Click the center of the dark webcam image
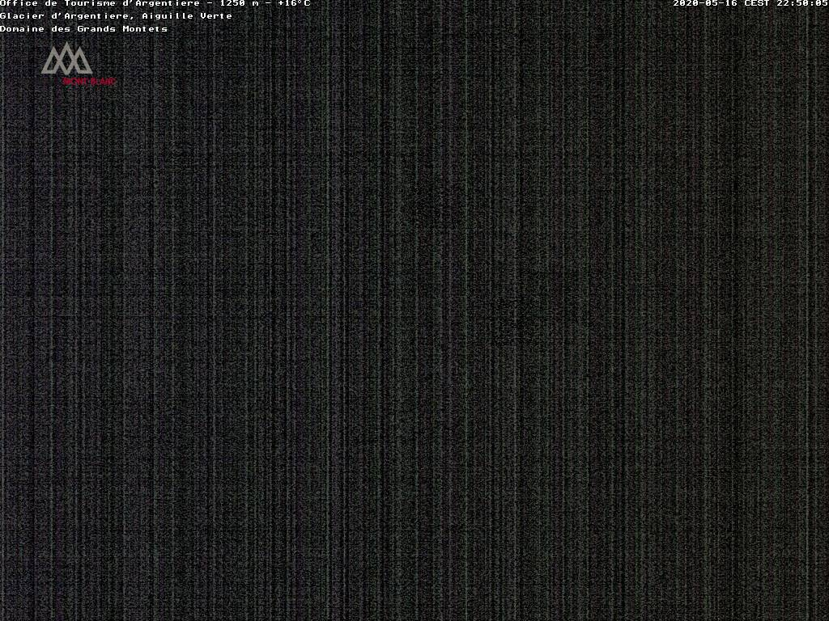 (414, 323)
